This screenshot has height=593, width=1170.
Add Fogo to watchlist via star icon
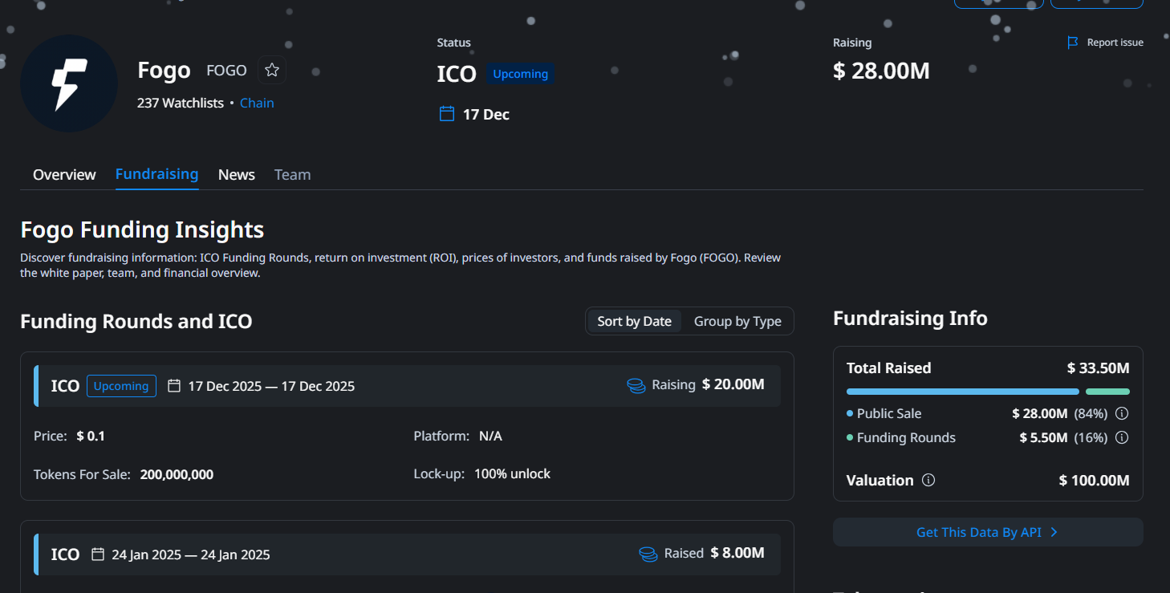click(272, 71)
